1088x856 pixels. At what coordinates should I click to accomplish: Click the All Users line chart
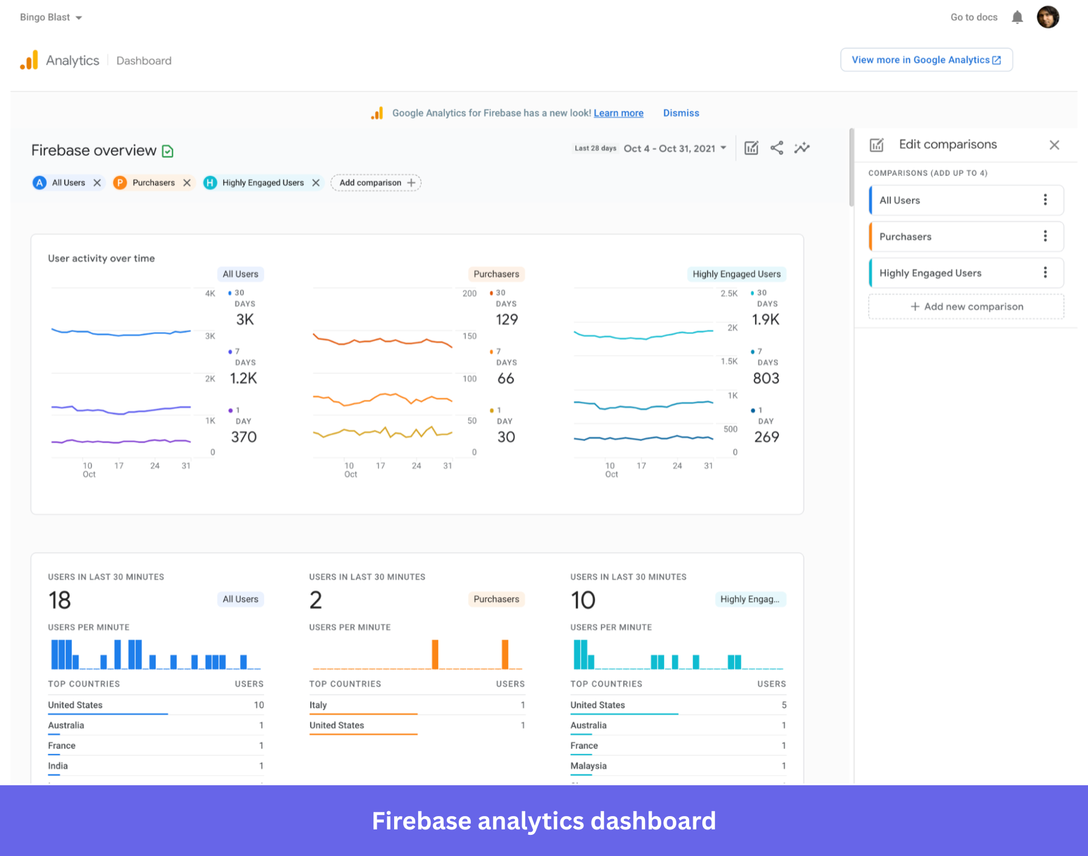(121, 372)
